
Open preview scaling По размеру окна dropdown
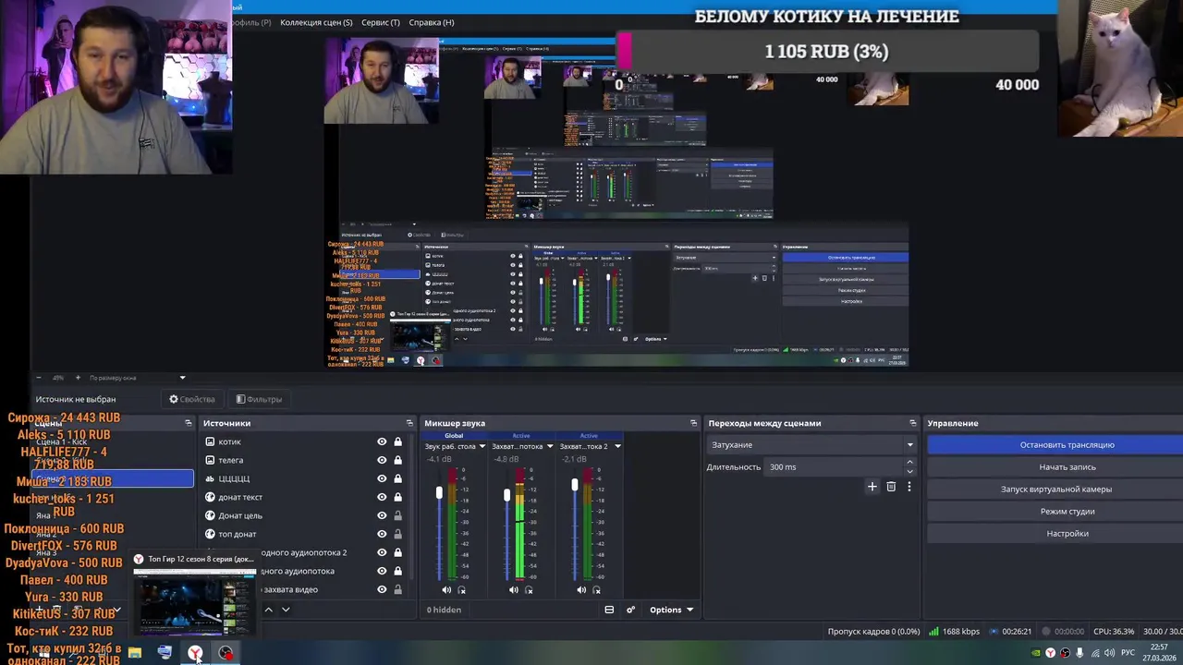pyautogui.click(x=137, y=377)
